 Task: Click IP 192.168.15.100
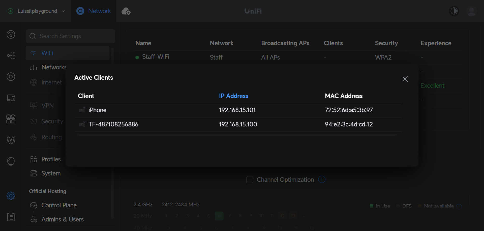(238, 124)
